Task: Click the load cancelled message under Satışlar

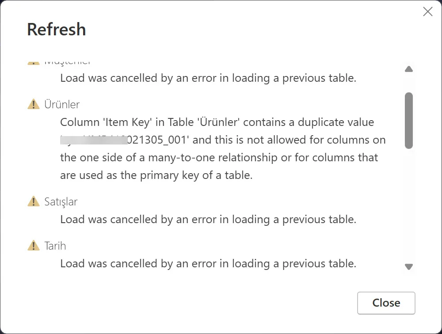Action: point(208,219)
